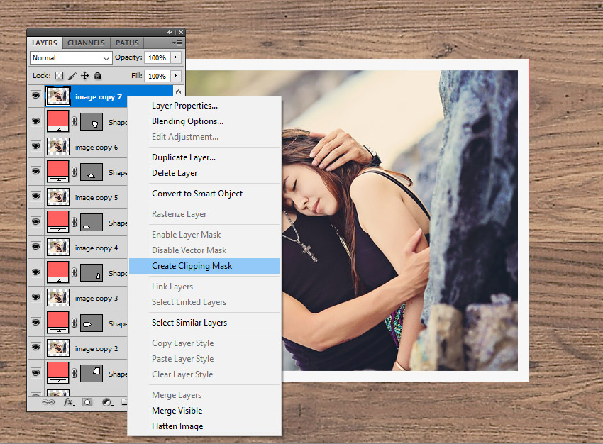Click the lock image pixels brush icon
Viewport: 603px width, 444px height.
coord(72,76)
